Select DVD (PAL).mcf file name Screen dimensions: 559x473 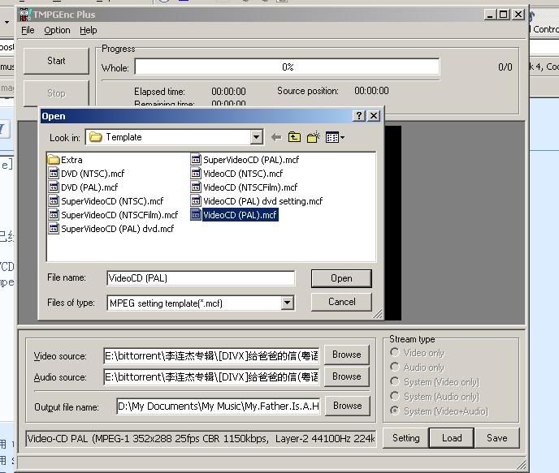89,187
